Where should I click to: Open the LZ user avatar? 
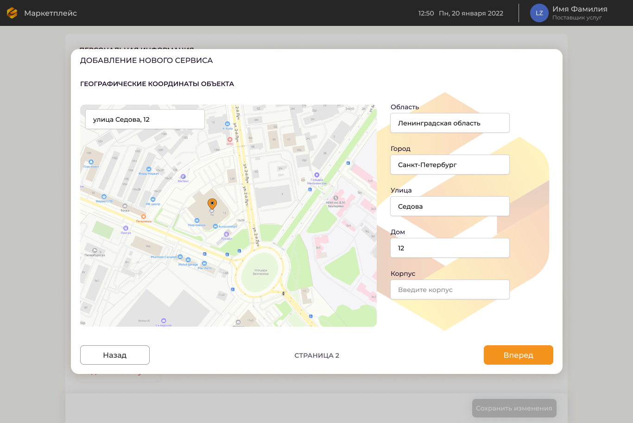[x=539, y=13]
